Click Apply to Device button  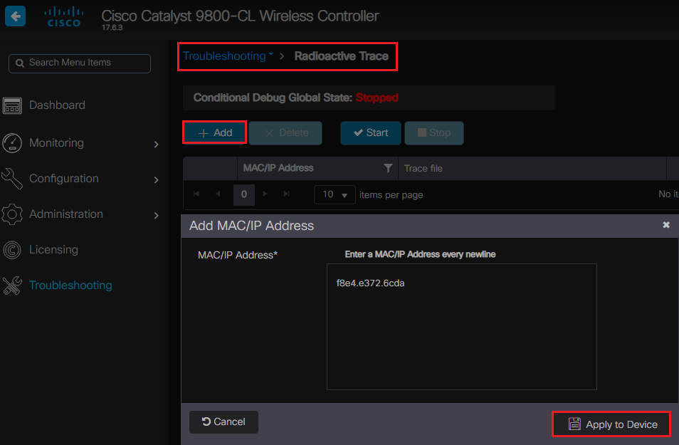pos(612,424)
